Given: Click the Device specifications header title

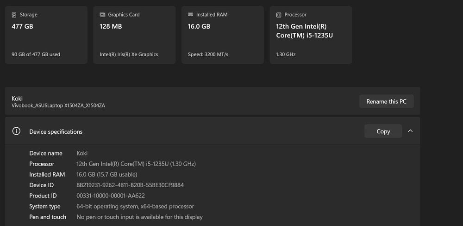Looking at the screenshot, I should coord(56,131).
